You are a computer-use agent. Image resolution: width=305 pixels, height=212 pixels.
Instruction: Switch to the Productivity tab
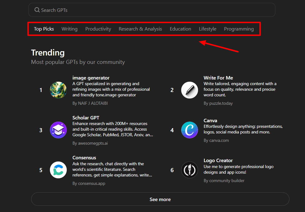coord(98,29)
